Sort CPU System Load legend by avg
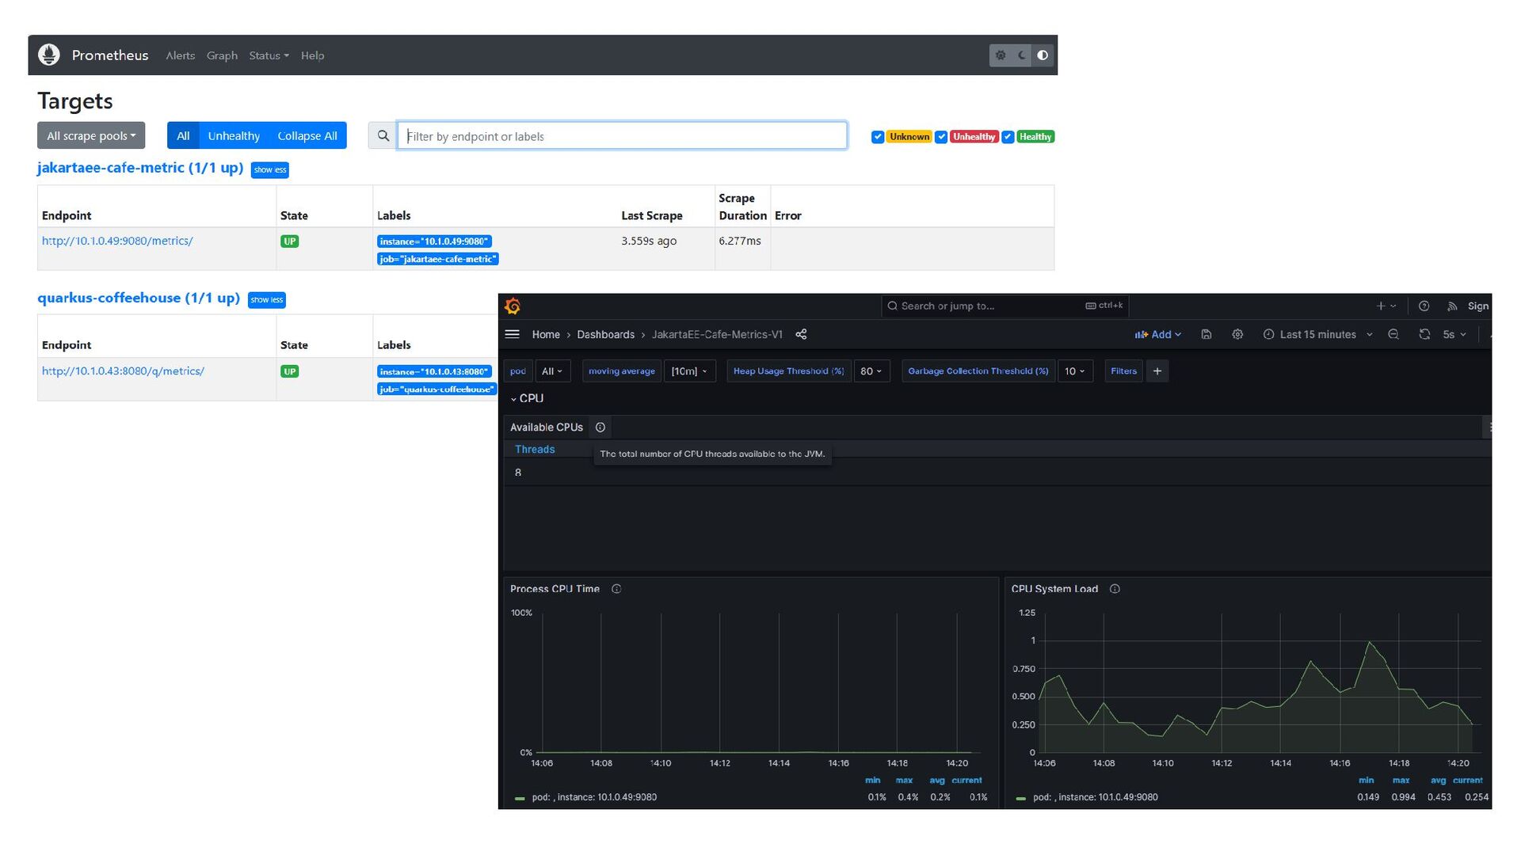The image size is (1521, 855). pos(1438,780)
